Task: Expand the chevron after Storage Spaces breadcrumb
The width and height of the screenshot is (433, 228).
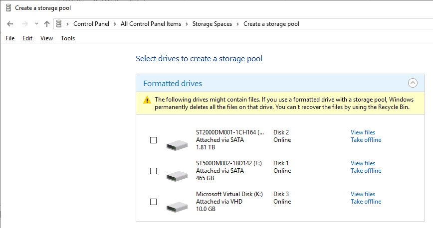Action: [x=237, y=24]
